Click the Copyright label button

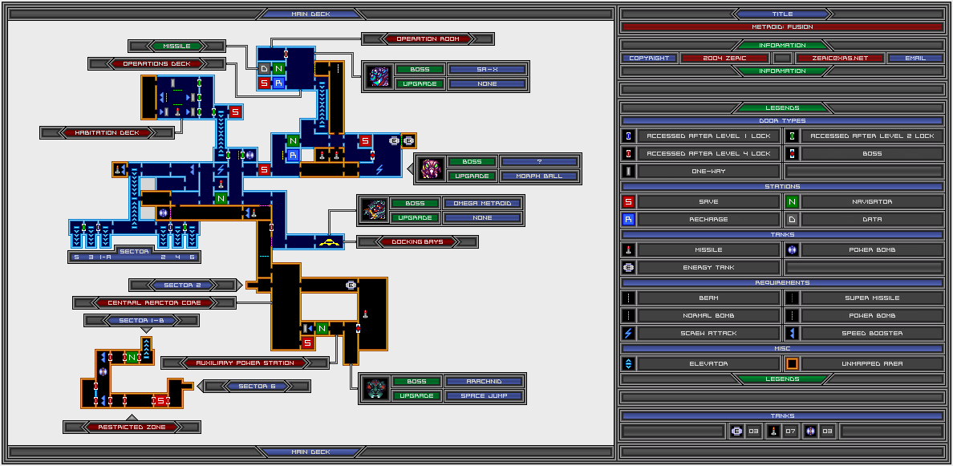pyautogui.click(x=649, y=58)
